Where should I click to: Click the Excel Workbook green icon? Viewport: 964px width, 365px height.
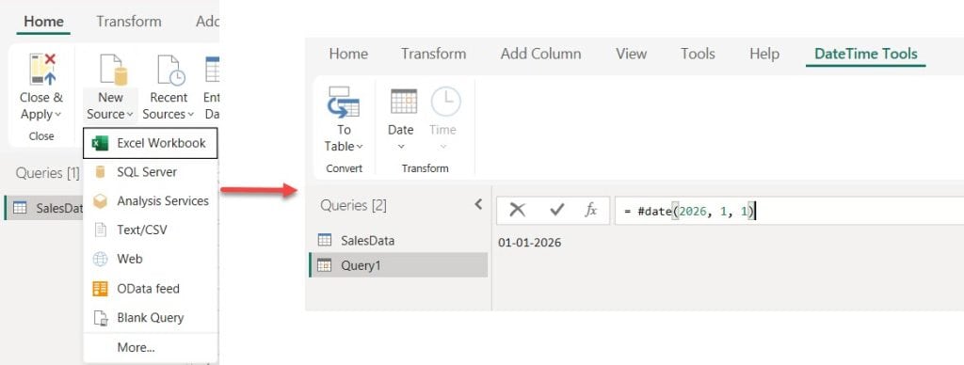tap(100, 143)
